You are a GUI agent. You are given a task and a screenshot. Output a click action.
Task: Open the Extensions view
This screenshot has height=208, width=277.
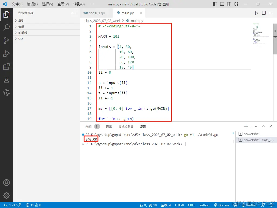(x=6, y=67)
